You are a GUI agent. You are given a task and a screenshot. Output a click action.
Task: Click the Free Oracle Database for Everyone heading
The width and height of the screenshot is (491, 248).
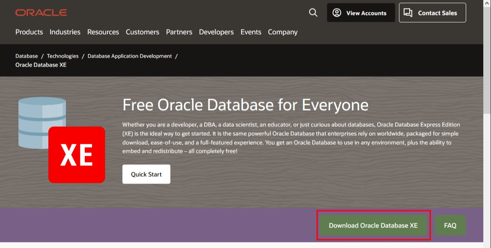(246, 105)
